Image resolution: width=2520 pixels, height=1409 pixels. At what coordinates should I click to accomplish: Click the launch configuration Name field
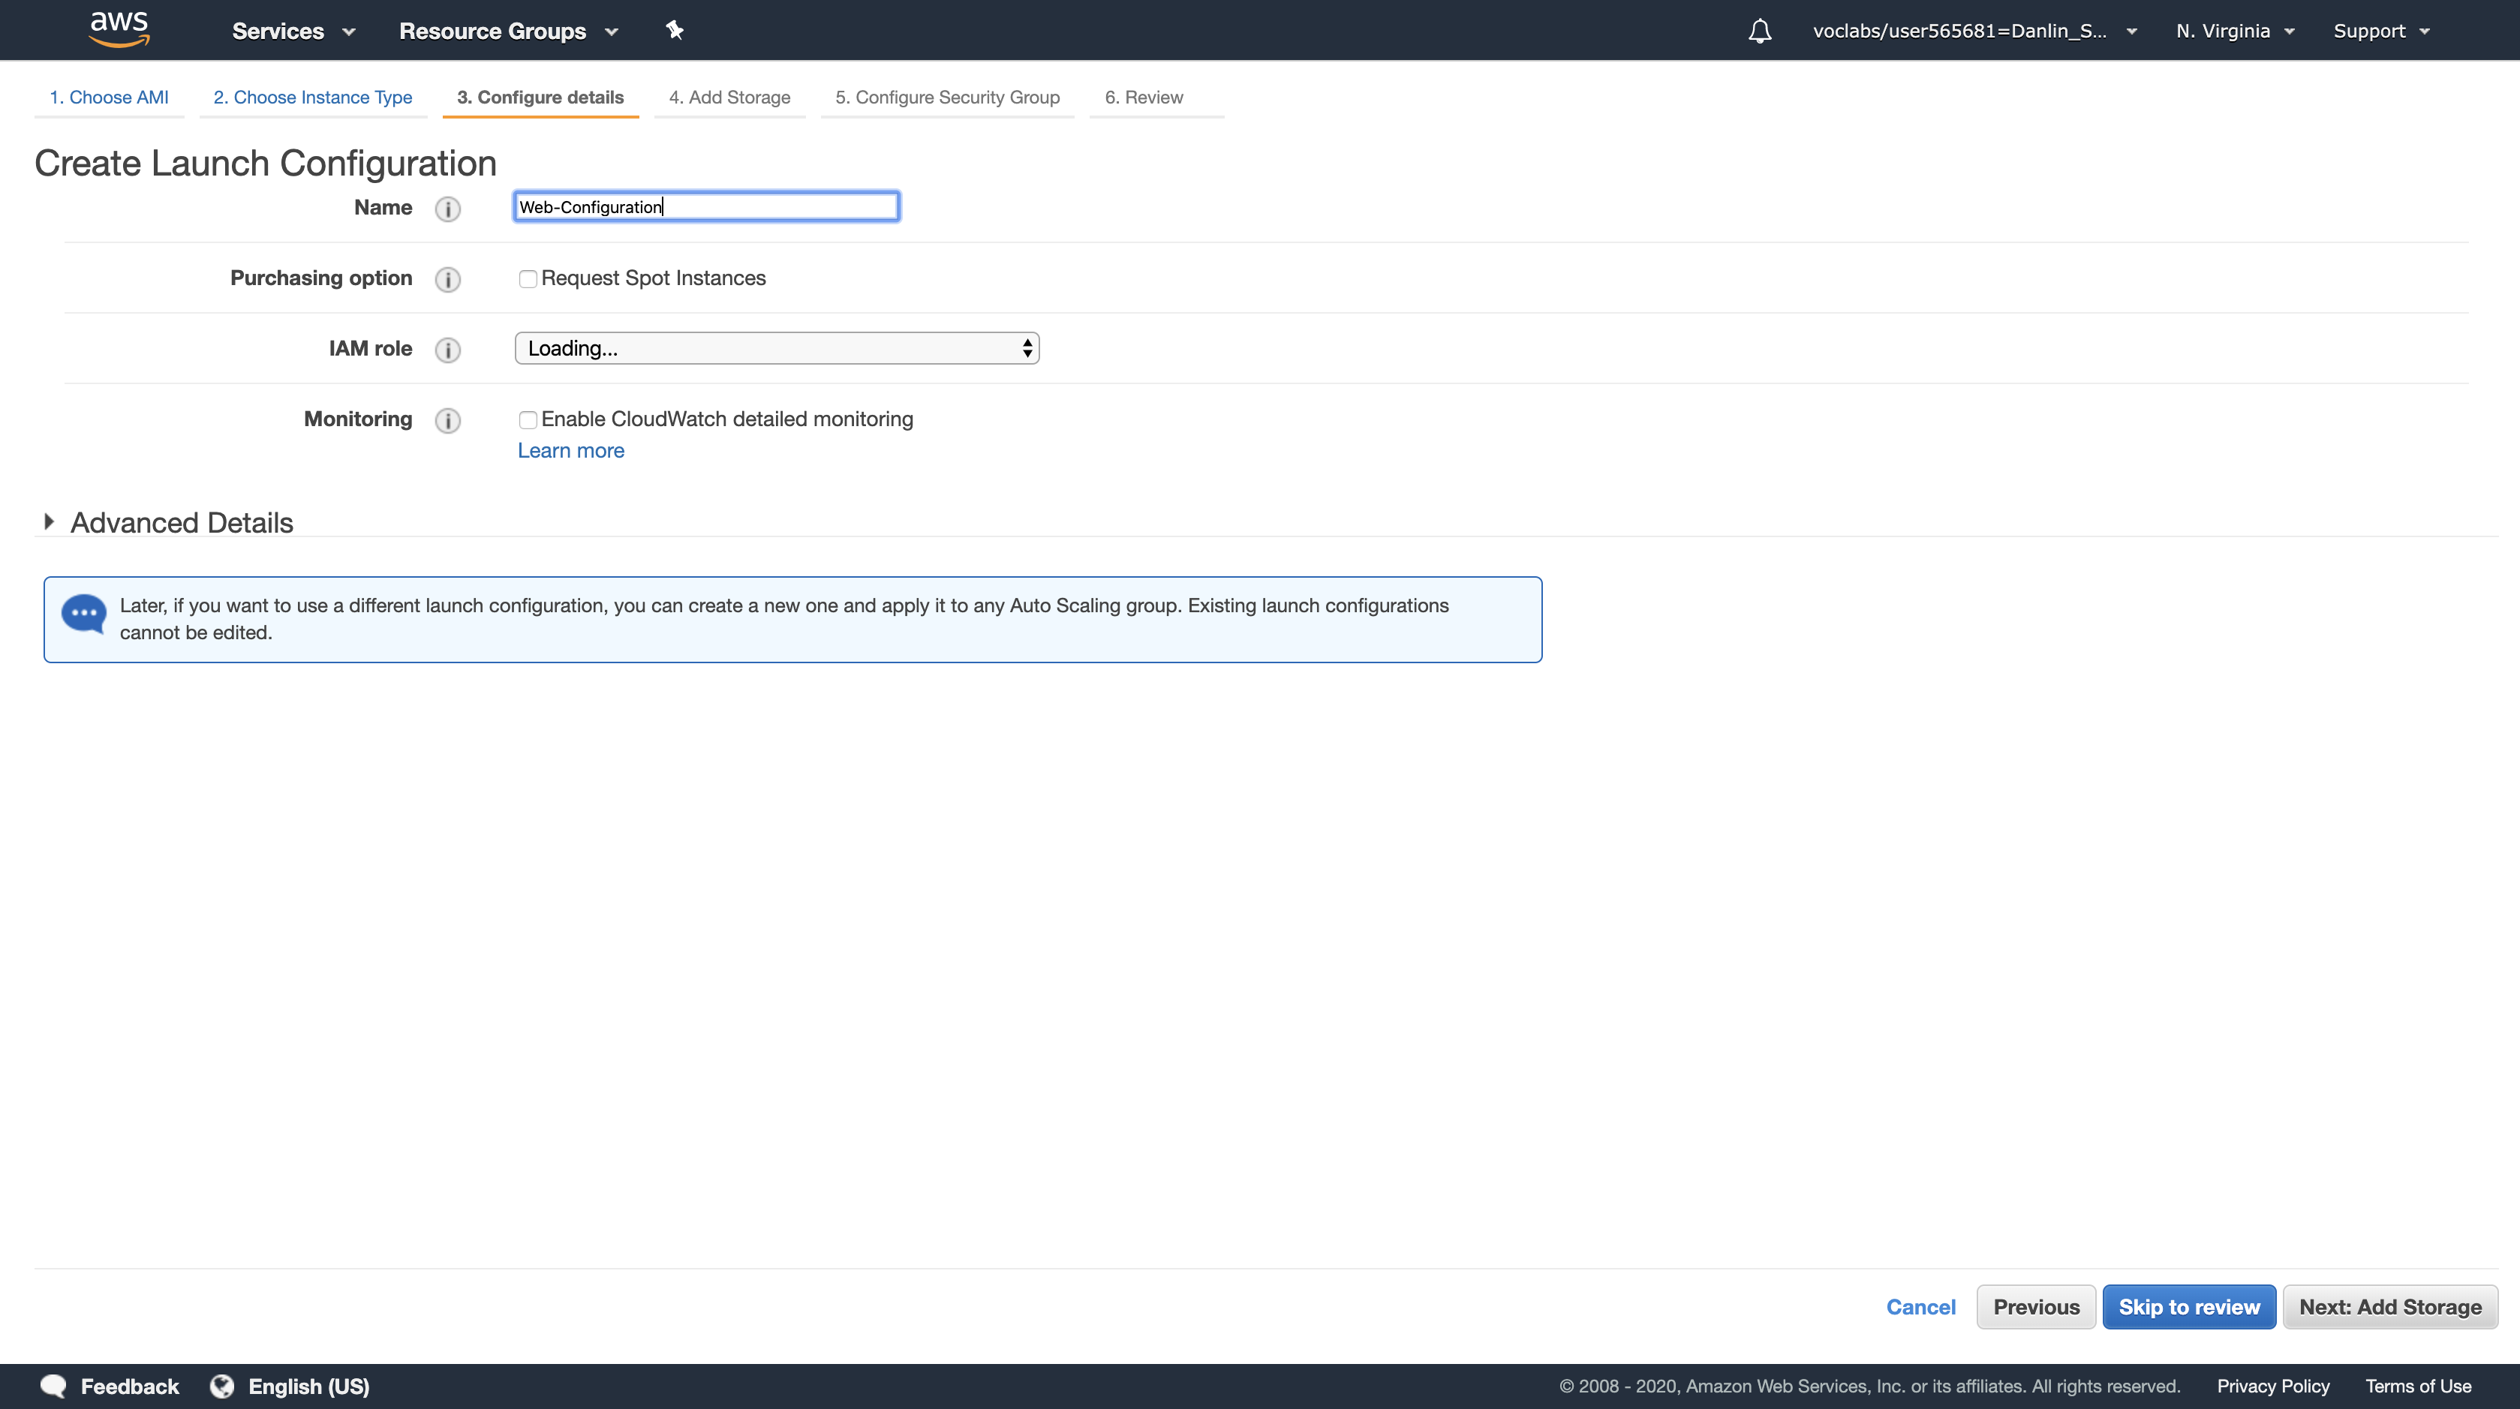[706, 206]
